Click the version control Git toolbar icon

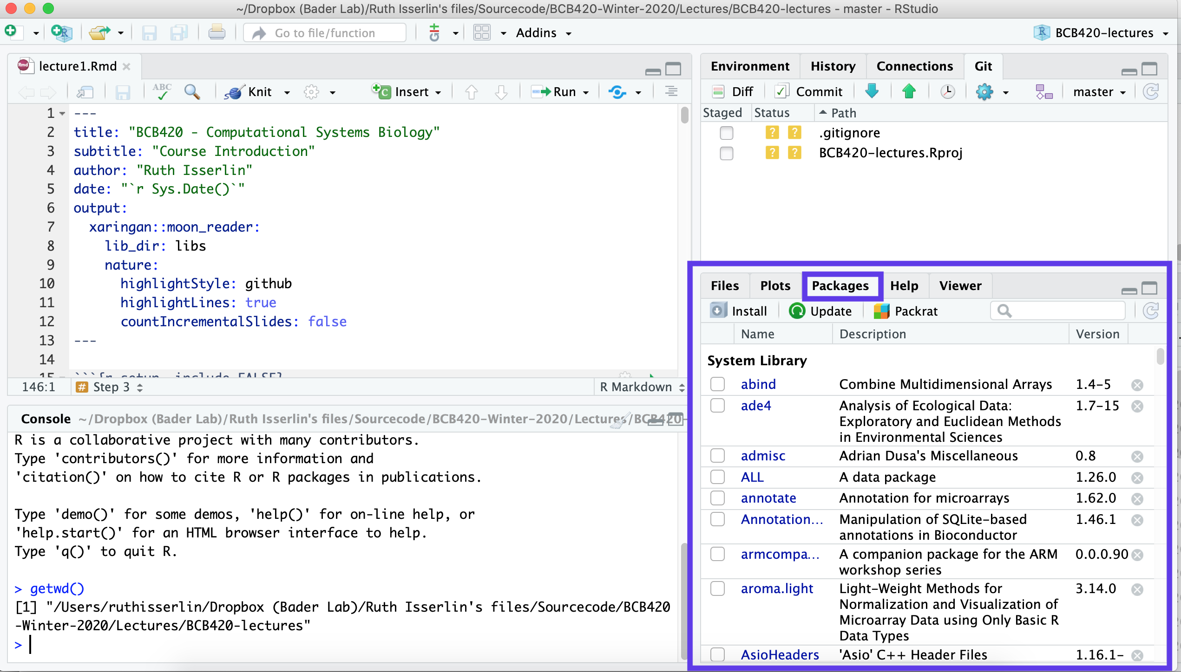click(434, 32)
